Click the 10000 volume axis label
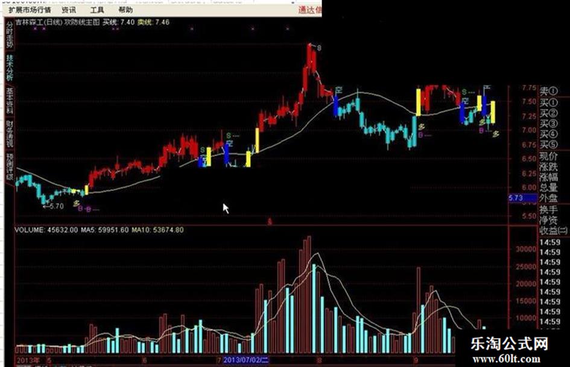This screenshot has height=367, width=570. 527,318
